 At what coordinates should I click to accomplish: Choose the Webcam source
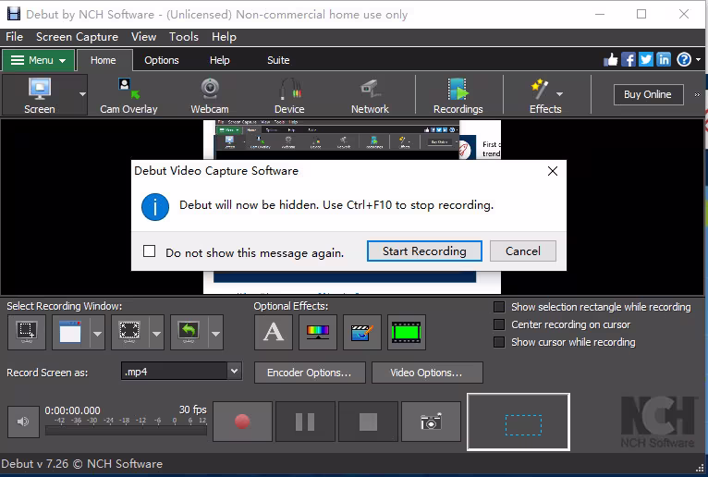click(x=210, y=95)
